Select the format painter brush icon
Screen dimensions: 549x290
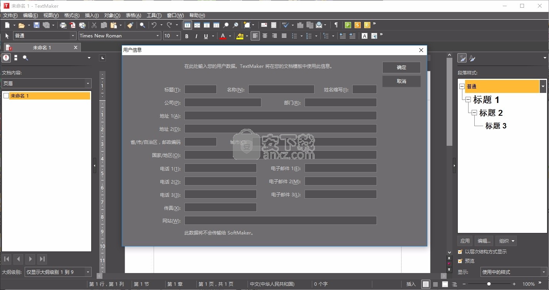click(x=131, y=25)
